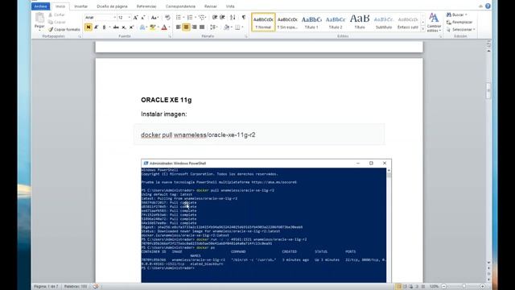Image resolution: width=515 pixels, height=290 pixels.
Task: Click the Text Effects icon
Action: (142, 27)
